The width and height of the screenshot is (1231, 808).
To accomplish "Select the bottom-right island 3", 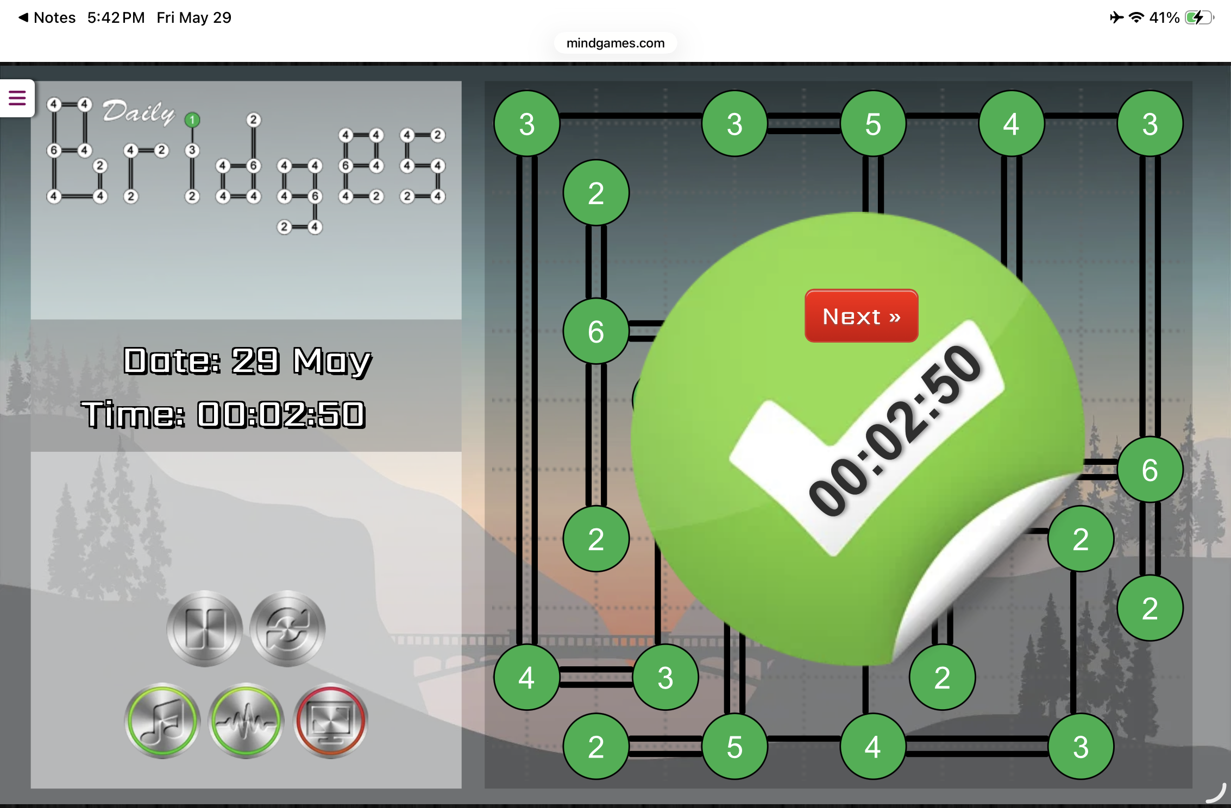I will pyautogui.click(x=1081, y=746).
